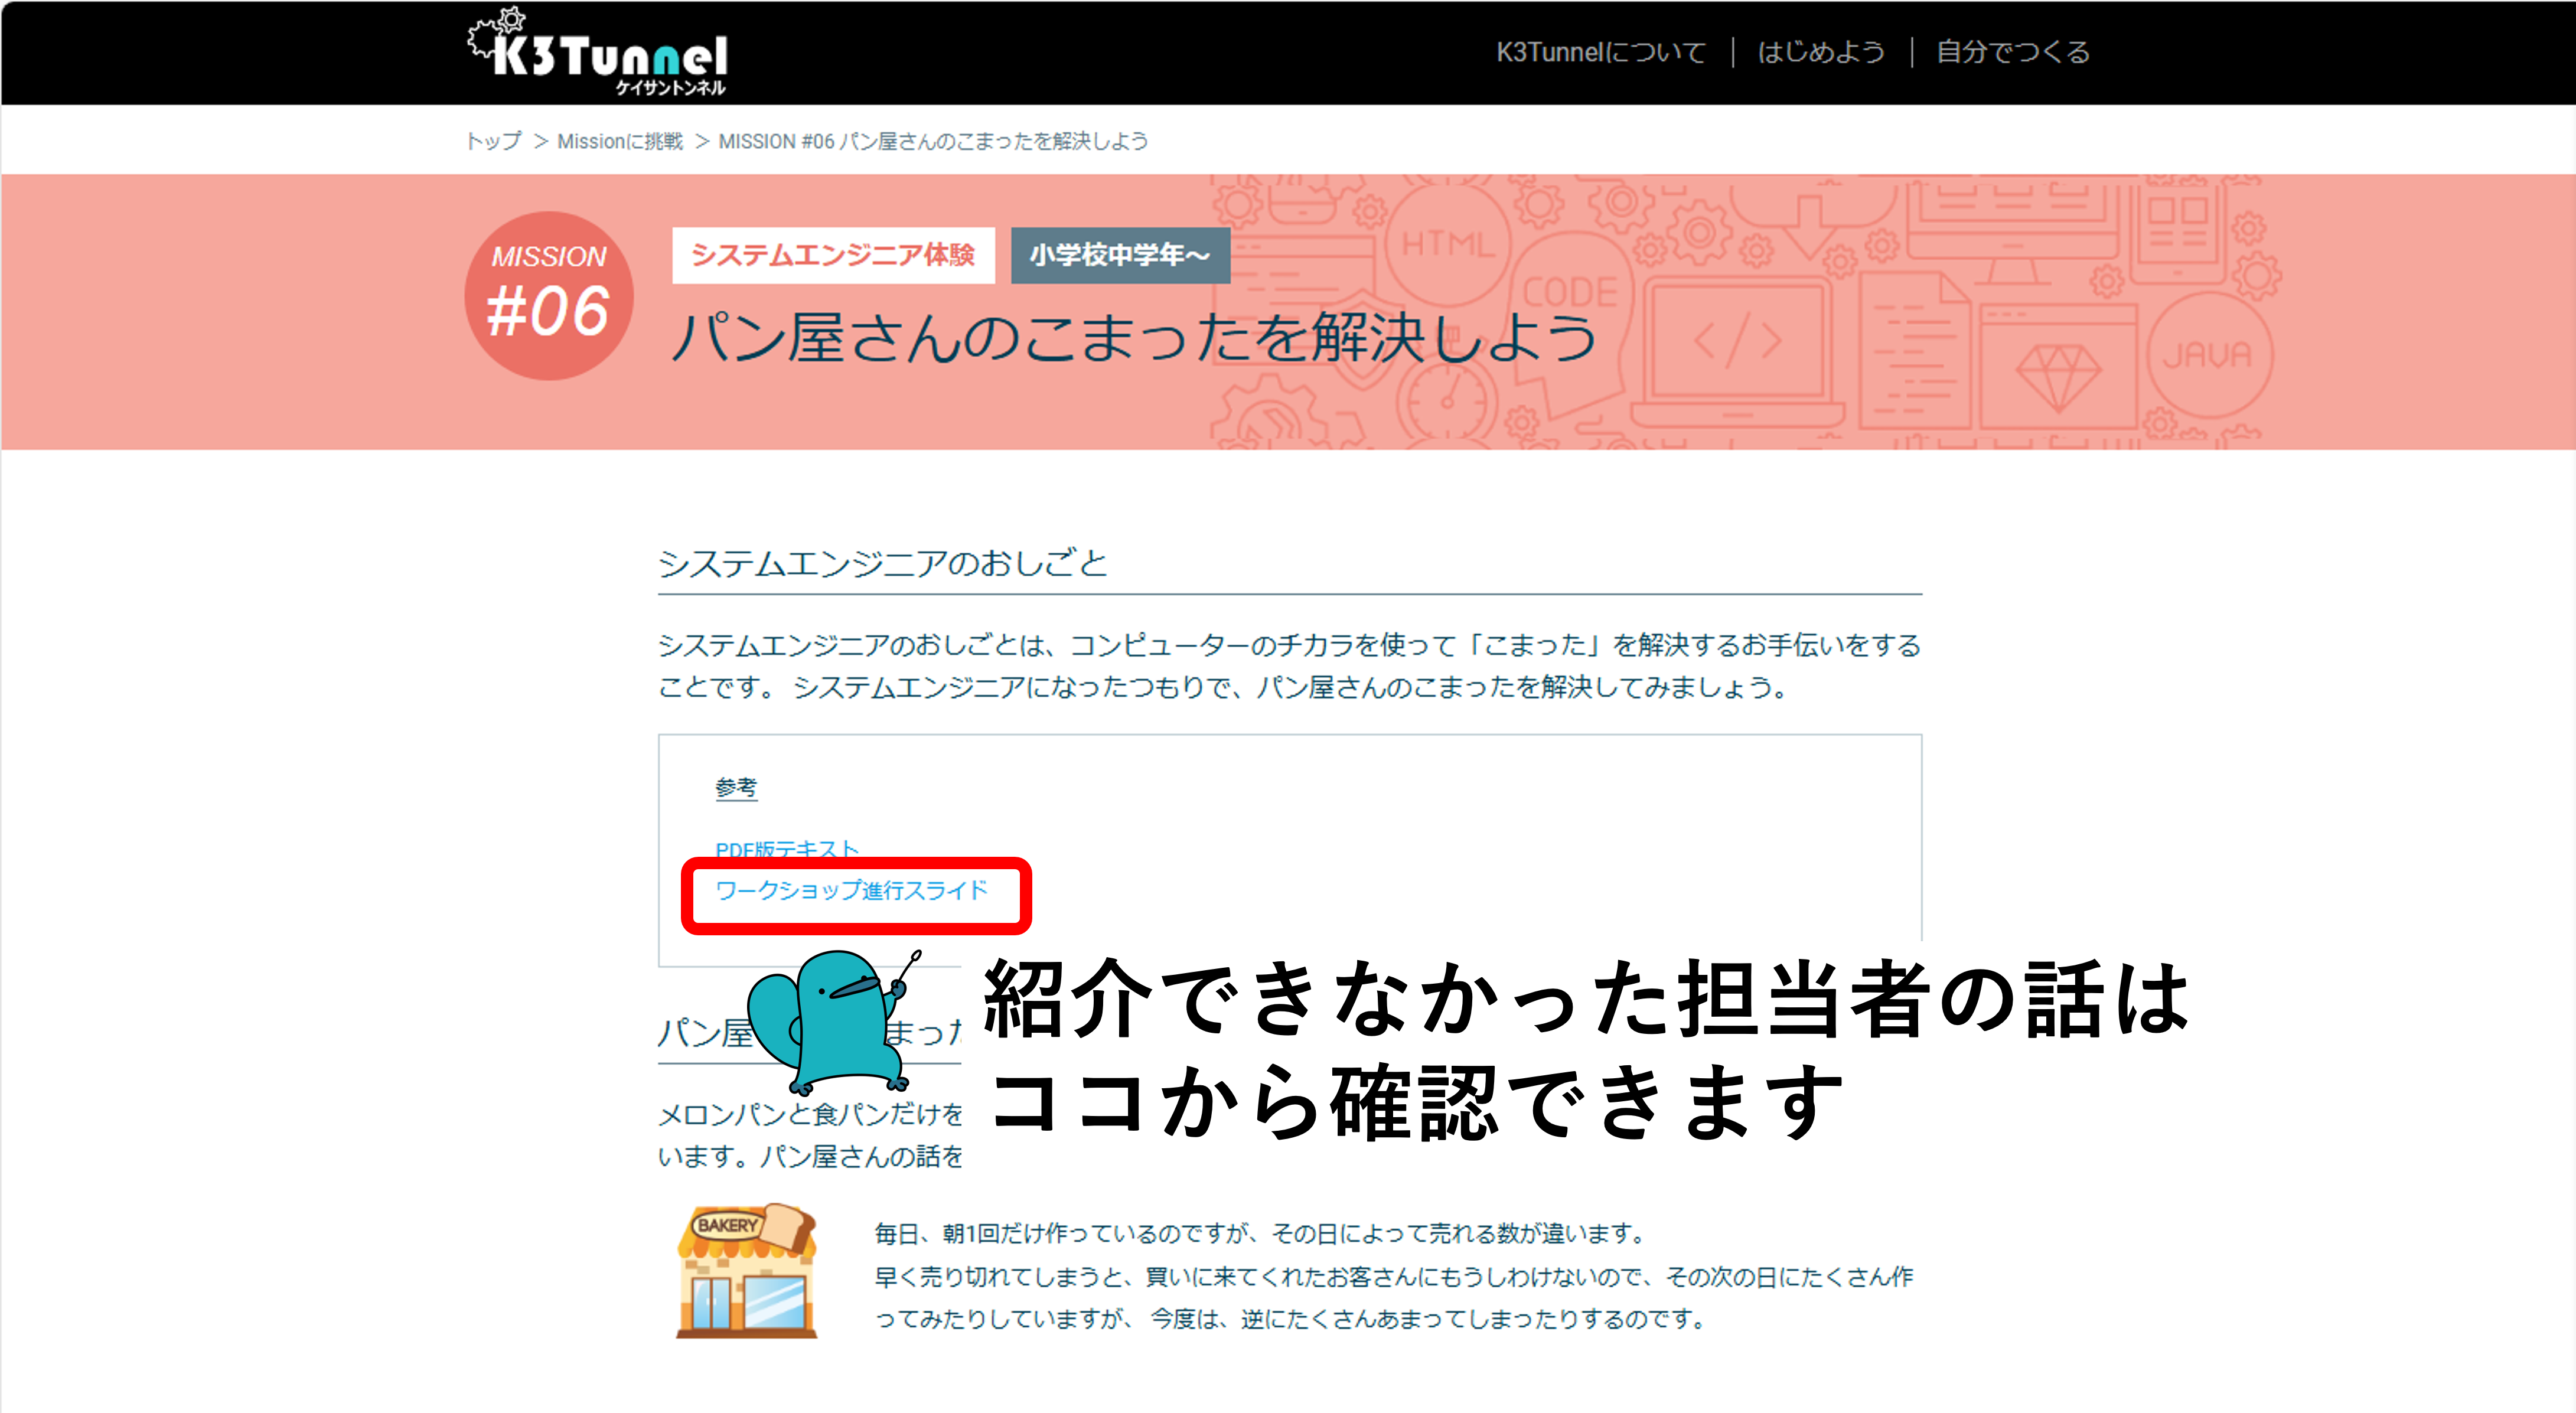Open the K3Tunnelについて menu item
2576x1413 pixels.
click(1600, 52)
